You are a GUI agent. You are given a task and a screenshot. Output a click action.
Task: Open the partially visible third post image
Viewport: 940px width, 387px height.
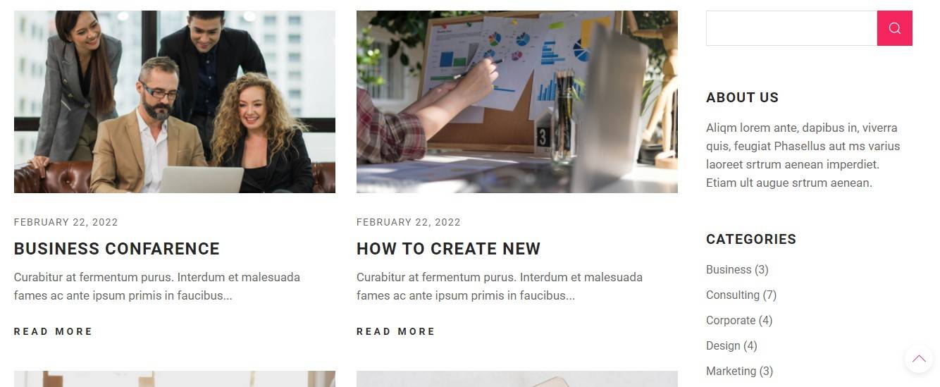pos(175,379)
